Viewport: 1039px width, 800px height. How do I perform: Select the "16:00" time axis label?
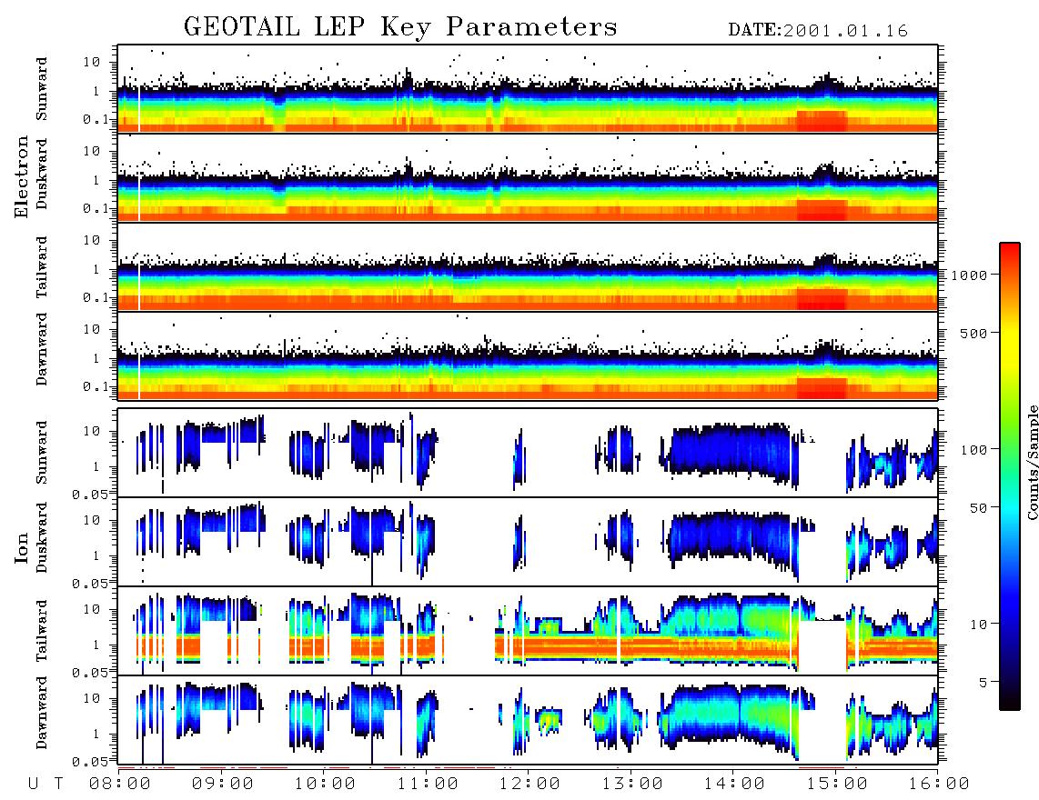939,785
